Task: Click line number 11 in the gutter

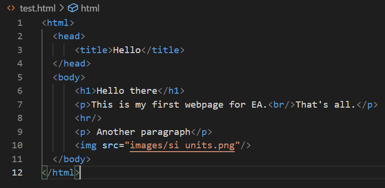Action: 17,159
